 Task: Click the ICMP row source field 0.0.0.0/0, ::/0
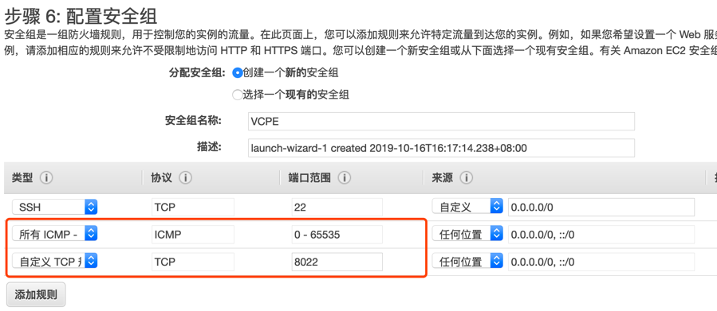pyautogui.click(x=601, y=235)
